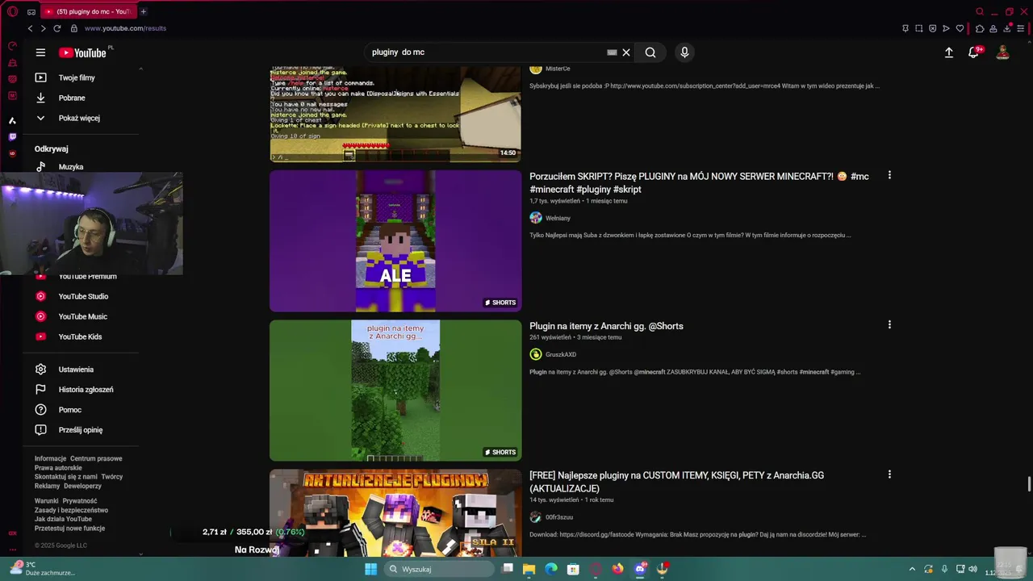Open Ustawienia settings
Screen dimensions: 1033x581
coord(76,370)
